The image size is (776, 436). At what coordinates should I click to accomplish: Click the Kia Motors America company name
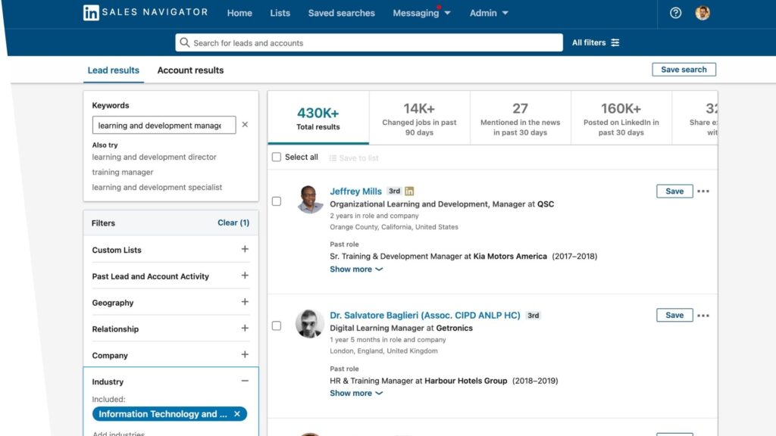(x=510, y=257)
